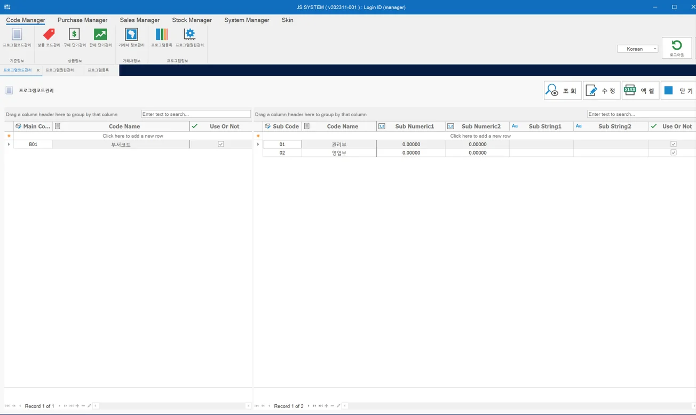Click the right grid search box
This screenshot has height=415, width=696.
point(642,114)
